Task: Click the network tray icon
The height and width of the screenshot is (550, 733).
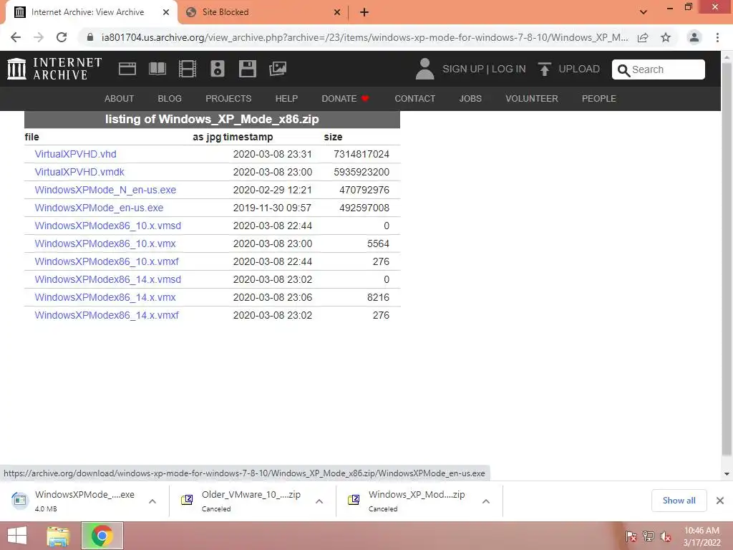Action: tap(648, 536)
